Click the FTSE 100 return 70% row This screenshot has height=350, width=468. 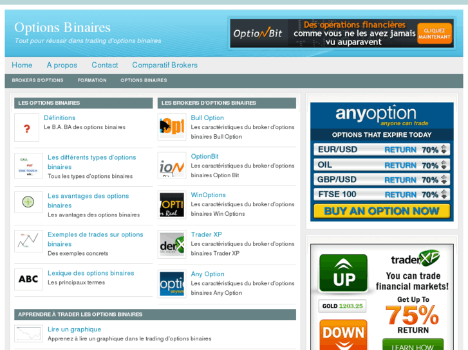pos(382,194)
